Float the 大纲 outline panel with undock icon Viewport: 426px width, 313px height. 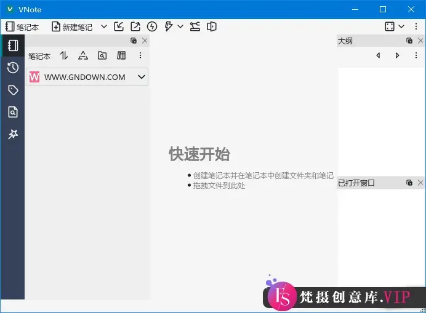409,41
